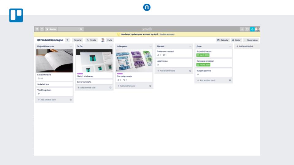The width and height of the screenshot is (294, 165).
Task: Click the member avatar beside Invite
Action: [x=103, y=40]
